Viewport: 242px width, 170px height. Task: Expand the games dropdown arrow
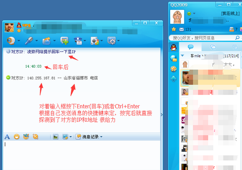click(102, 41)
